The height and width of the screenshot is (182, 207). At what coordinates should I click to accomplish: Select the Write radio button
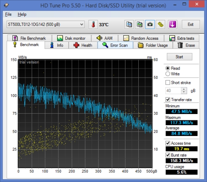click(x=168, y=74)
